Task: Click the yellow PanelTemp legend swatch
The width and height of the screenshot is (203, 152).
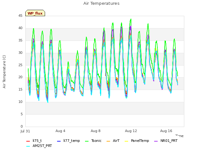Action: click(x=126, y=141)
